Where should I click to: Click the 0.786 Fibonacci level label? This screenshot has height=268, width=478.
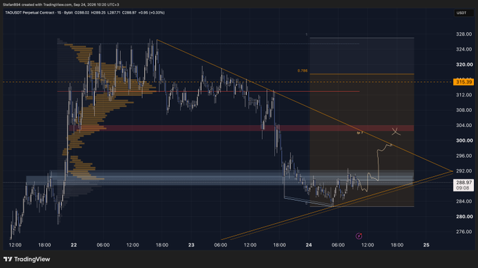pyautogui.click(x=302, y=71)
